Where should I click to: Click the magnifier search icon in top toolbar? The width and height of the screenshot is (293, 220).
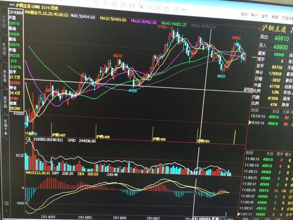(140, 6)
